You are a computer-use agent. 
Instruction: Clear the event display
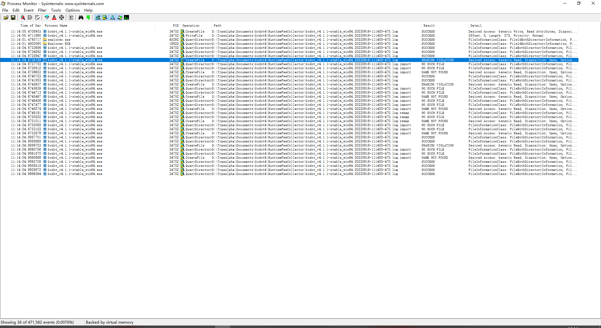click(x=37, y=17)
